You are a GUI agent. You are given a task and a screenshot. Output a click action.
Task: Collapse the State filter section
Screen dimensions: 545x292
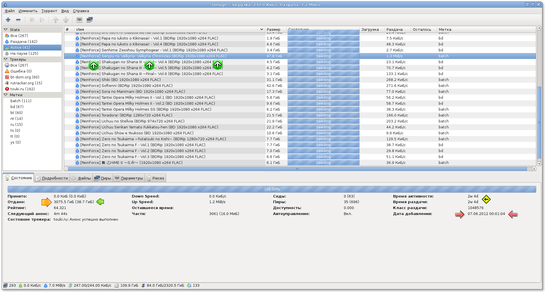(x=6, y=30)
